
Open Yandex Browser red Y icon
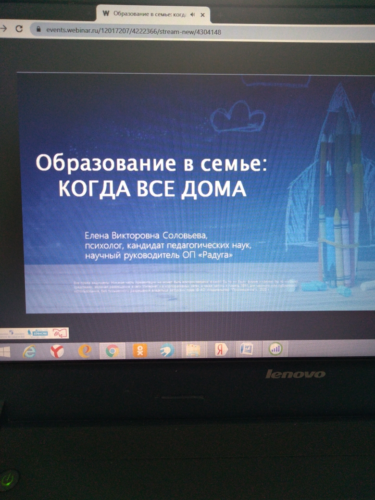pyautogui.click(x=57, y=351)
